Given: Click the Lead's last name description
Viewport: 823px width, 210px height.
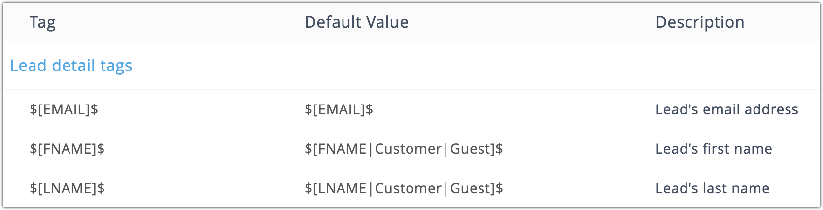Looking at the screenshot, I should (712, 188).
